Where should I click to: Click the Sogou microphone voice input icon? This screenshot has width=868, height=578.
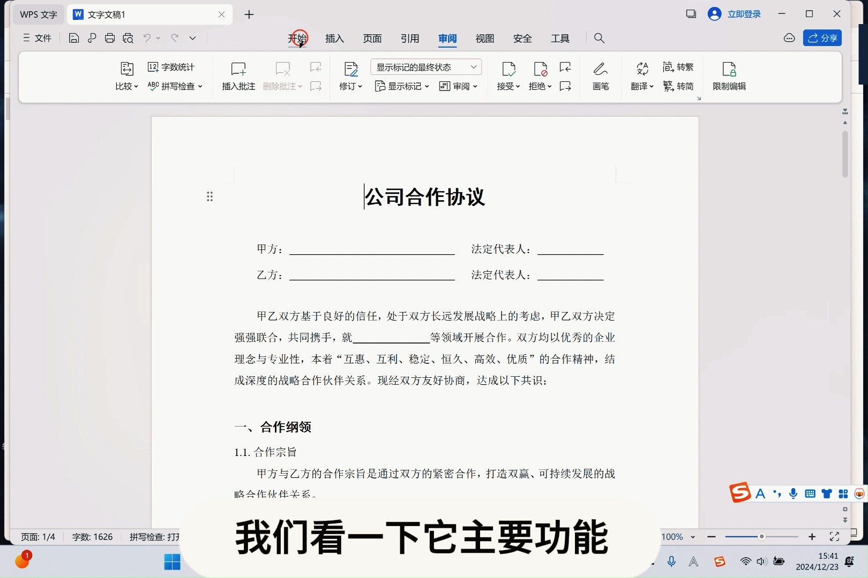(x=793, y=493)
